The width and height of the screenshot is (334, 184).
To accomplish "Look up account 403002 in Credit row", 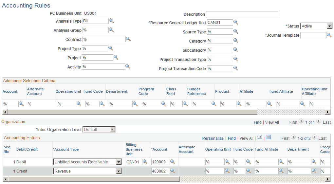I will pos(173,171).
